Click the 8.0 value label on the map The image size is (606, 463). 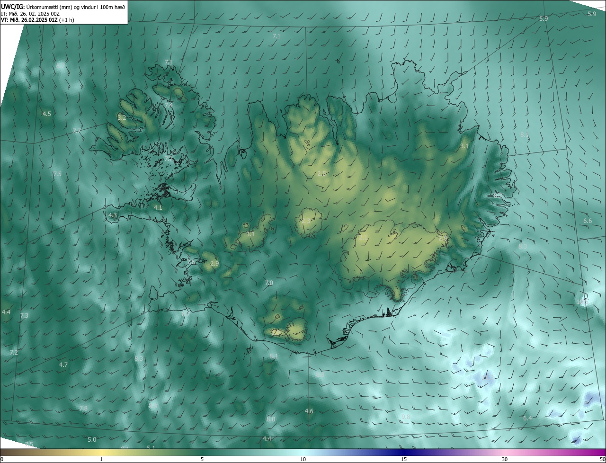[x=271, y=419]
